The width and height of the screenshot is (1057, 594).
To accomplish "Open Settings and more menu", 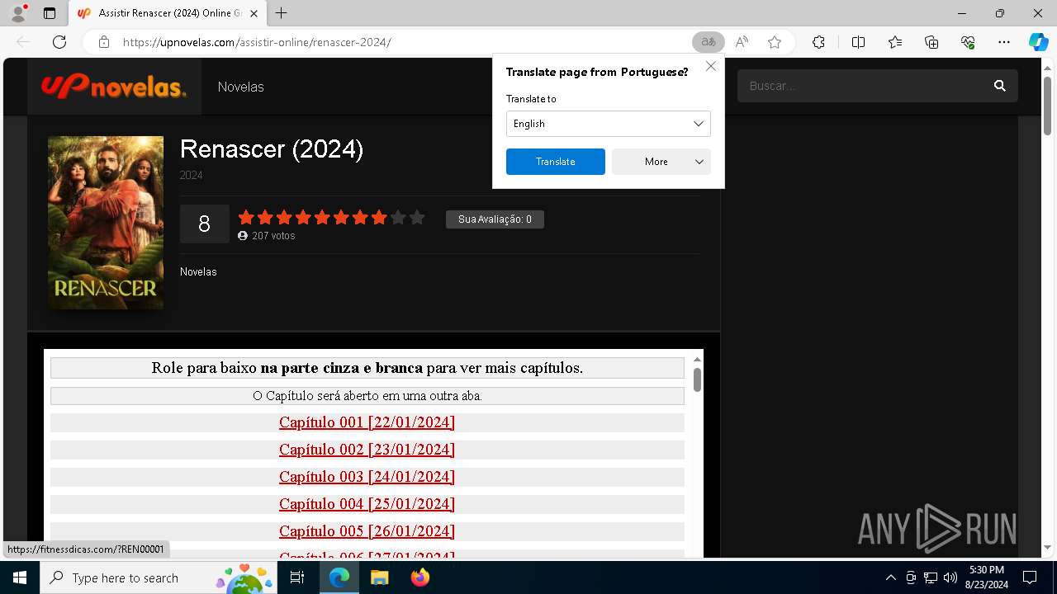I will (x=1004, y=42).
